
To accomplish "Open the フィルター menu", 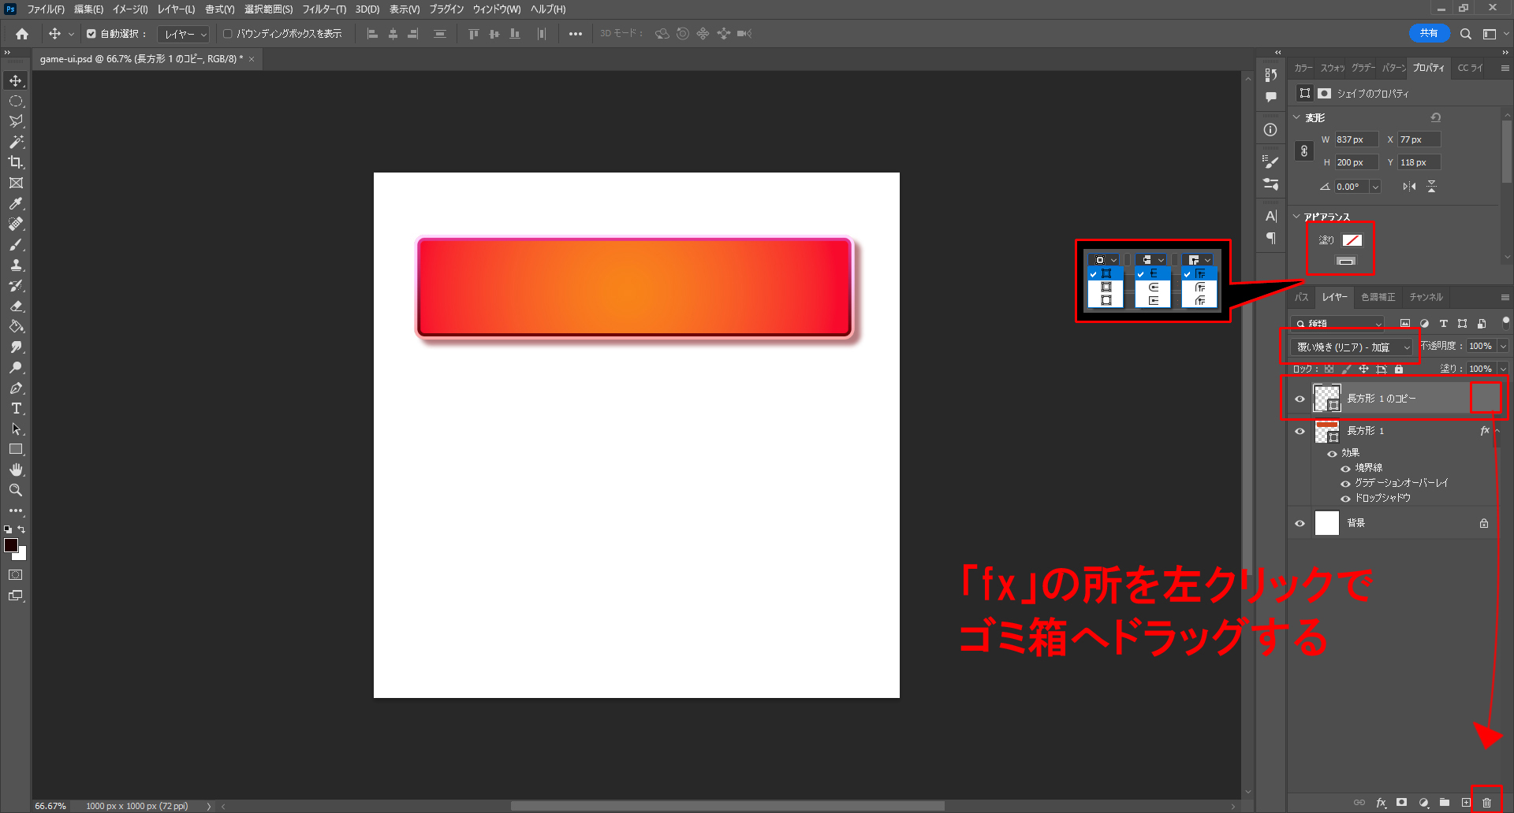I will click(x=323, y=9).
